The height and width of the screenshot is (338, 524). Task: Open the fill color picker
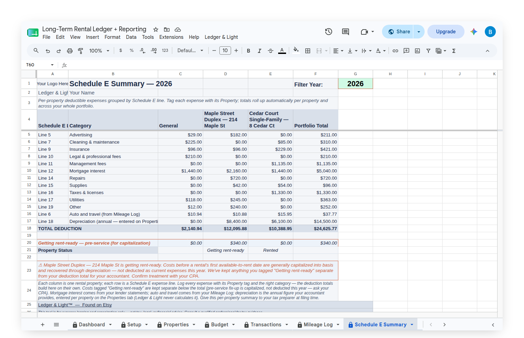pyautogui.click(x=296, y=50)
